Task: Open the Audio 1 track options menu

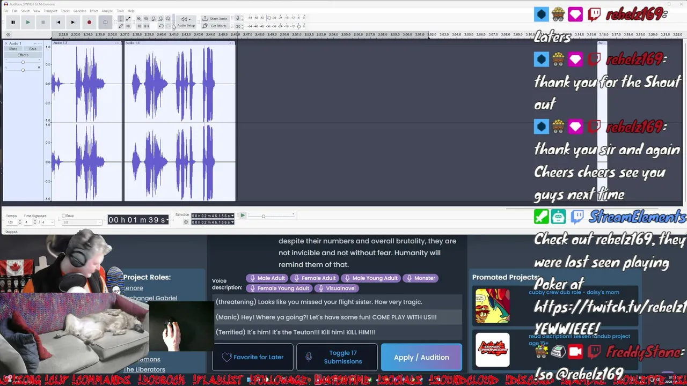Action: coord(41,43)
